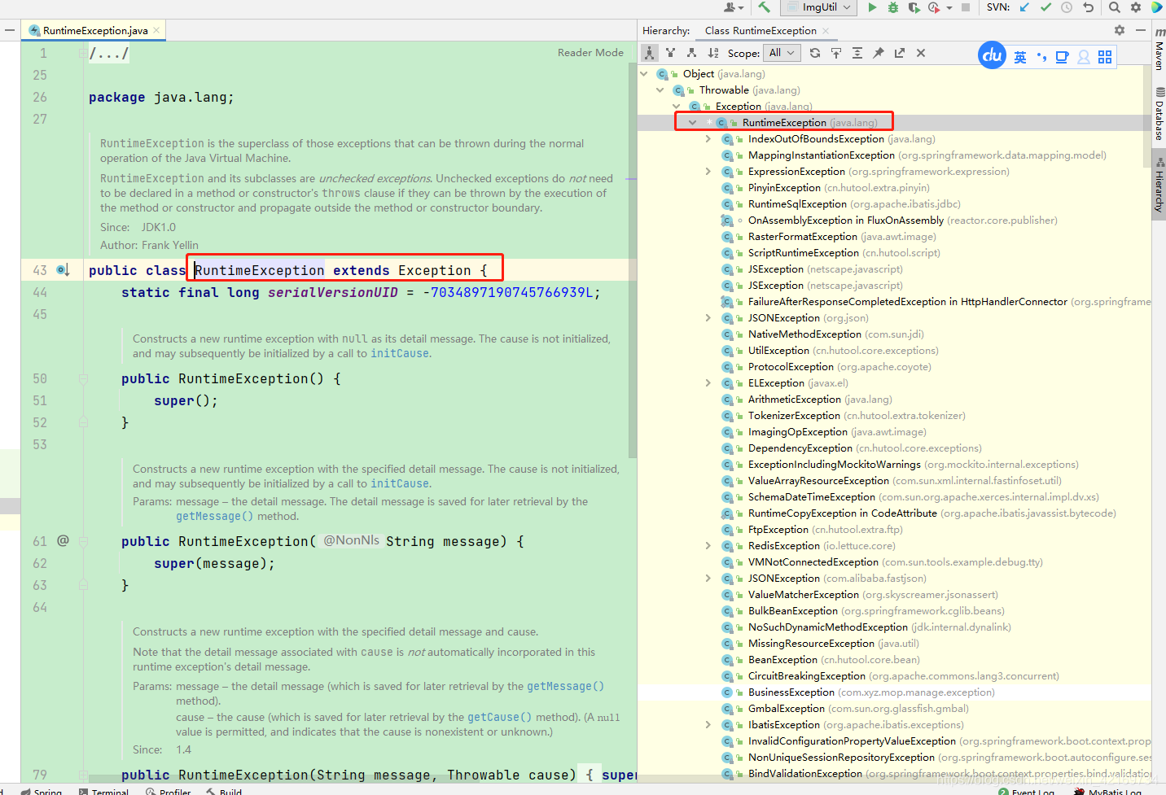Open the Scope dropdown showing All
The height and width of the screenshot is (795, 1166).
click(781, 52)
